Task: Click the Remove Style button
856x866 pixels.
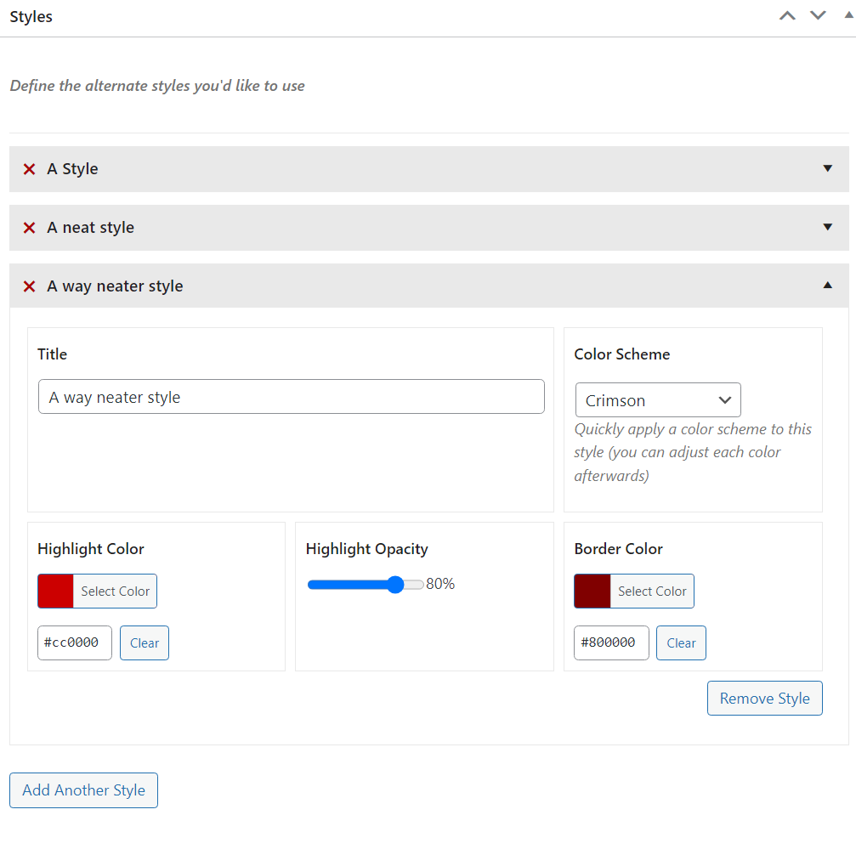Action: pos(765,698)
